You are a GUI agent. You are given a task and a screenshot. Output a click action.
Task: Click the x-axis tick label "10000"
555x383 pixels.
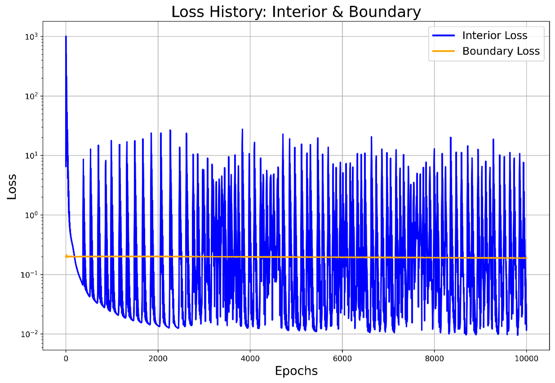(x=526, y=358)
